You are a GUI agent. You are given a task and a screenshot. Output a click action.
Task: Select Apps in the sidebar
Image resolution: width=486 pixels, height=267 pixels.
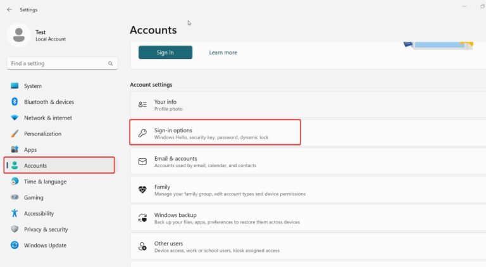[30, 150]
